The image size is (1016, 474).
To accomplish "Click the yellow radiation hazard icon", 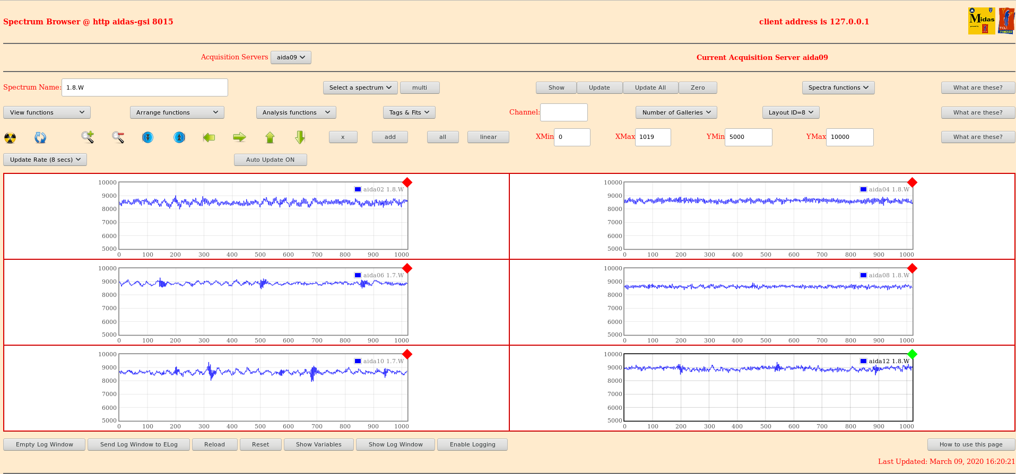I will pyautogui.click(x=10, y=138).
